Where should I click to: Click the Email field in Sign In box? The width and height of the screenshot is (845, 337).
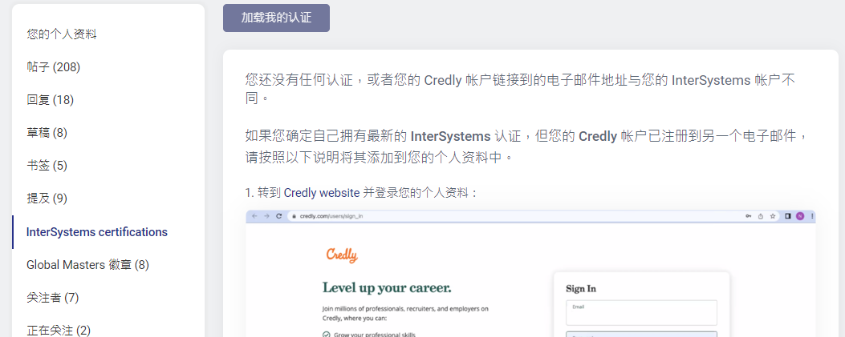tap(640, 312)
